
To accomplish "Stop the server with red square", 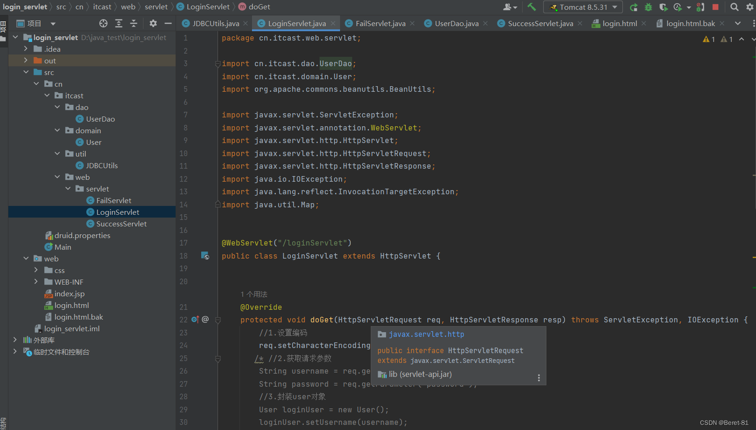I will pos(715,7).
